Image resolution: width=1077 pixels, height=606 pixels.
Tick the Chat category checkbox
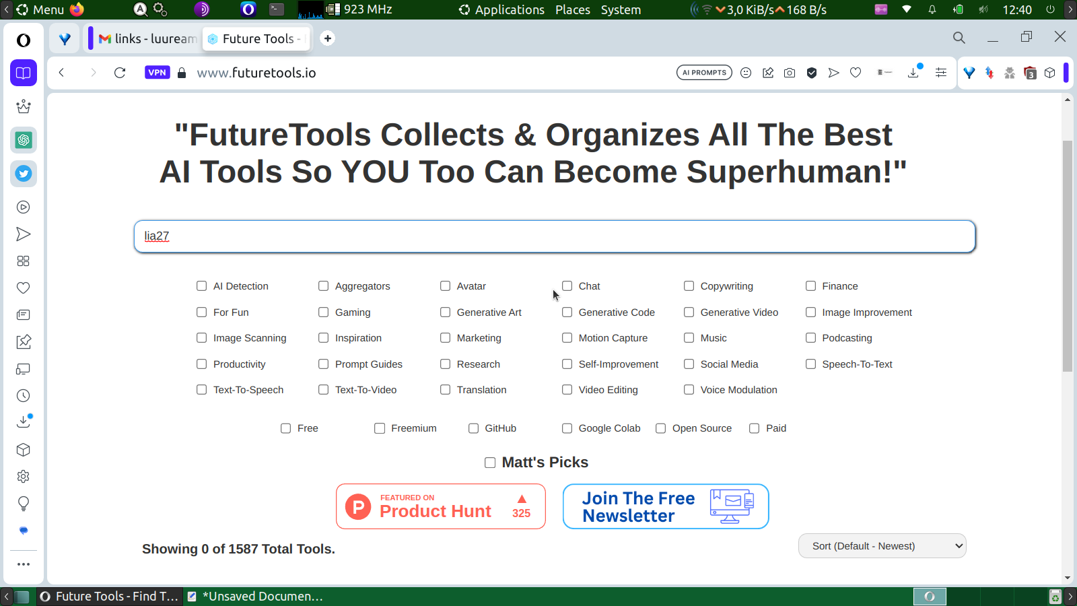pyautogui.click(x=567, y=286)
